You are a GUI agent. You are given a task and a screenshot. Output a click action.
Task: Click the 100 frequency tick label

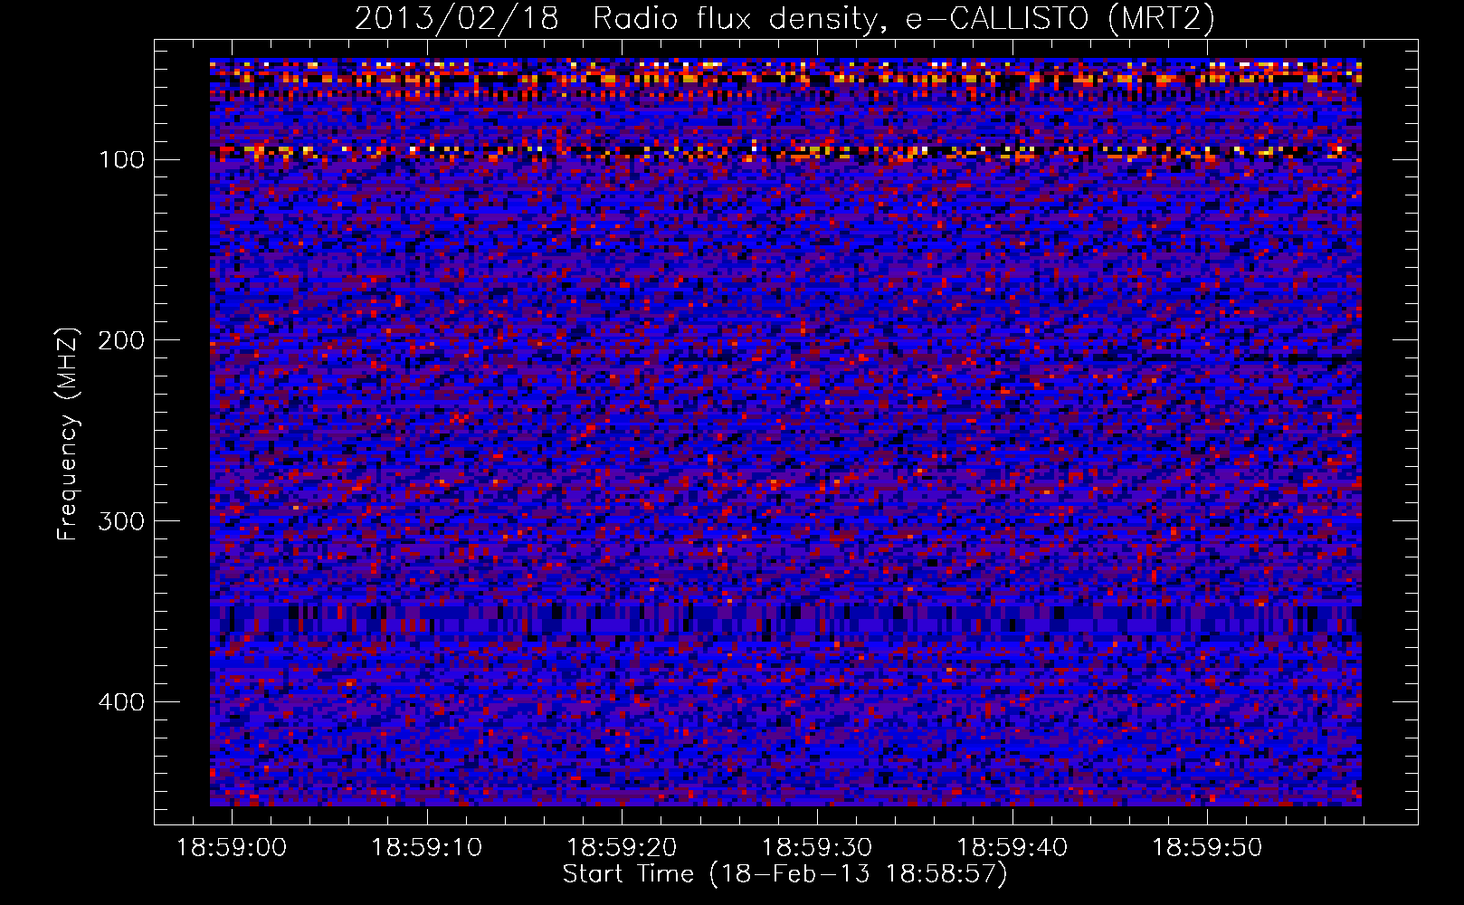pos(121,160)
